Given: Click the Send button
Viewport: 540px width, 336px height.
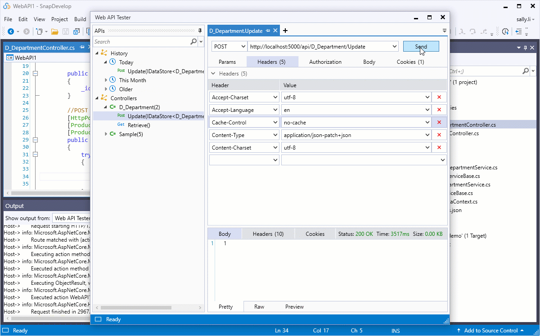Looking at the screenshot, I should tap(421, 46).
